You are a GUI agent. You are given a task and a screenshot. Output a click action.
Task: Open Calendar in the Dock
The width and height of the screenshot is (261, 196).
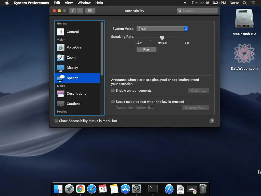pyautogui.click(x=103, y=189)
